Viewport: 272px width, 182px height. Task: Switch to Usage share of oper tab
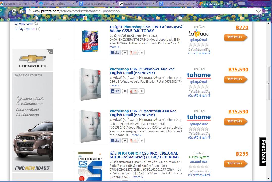(x=134, y=4)
